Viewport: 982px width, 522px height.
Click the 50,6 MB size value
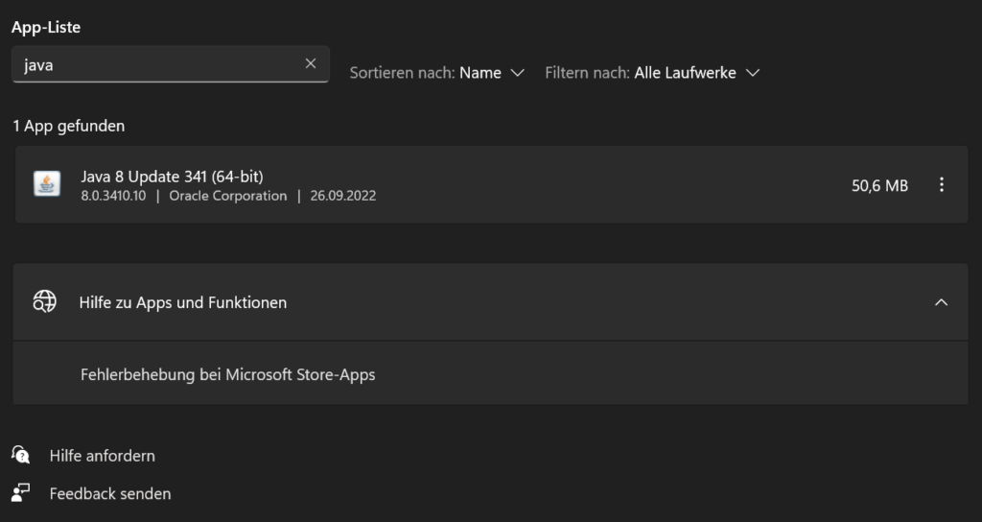pyautogui.click(x=879, y=185)
